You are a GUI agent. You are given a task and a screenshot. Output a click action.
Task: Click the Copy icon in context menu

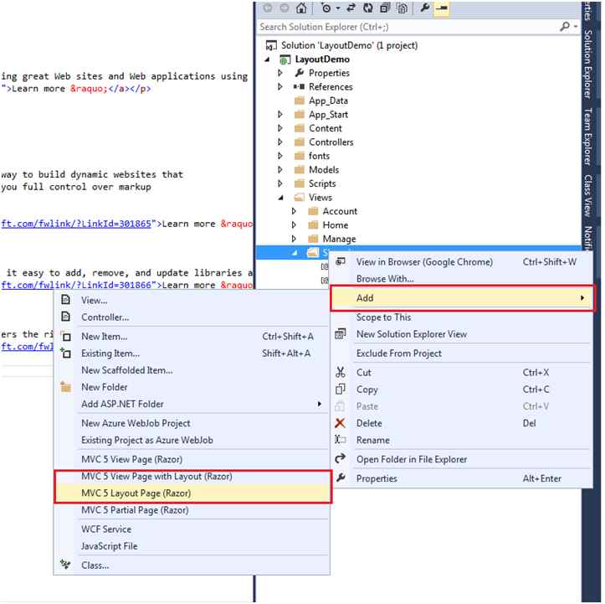pyautogui.click(x=341, y=390)
